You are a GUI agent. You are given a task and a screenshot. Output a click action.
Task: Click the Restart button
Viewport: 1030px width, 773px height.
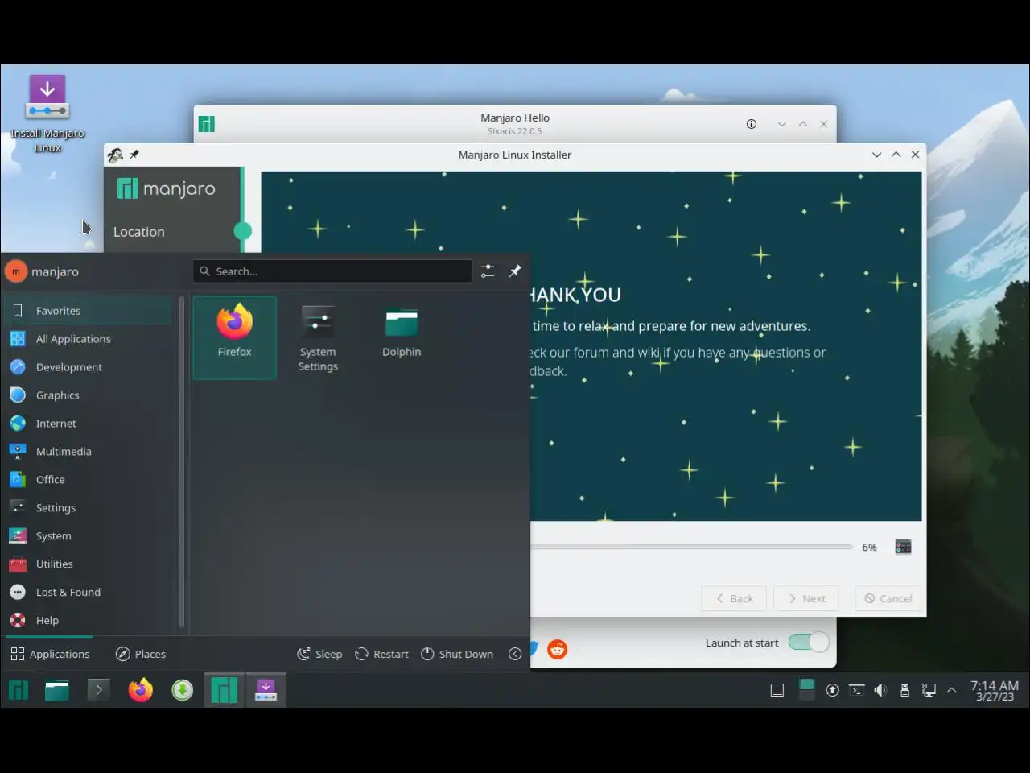(x=381, y=654)
